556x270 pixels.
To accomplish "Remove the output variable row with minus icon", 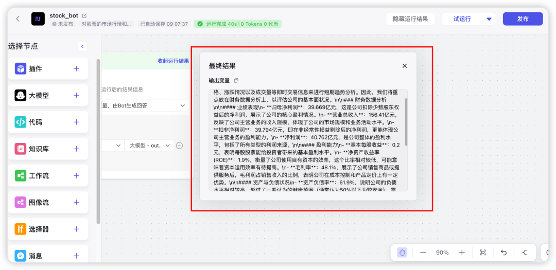I will coord(180,145).
